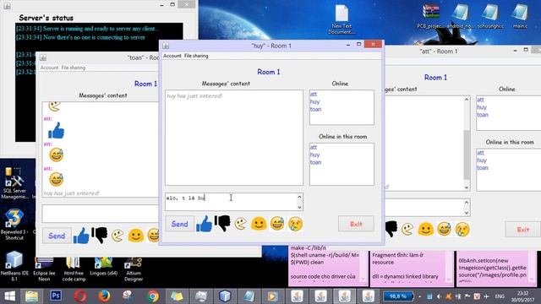Open Account menu in huy's window
Viewport: 541px width, 304px height.
(172, 56)
